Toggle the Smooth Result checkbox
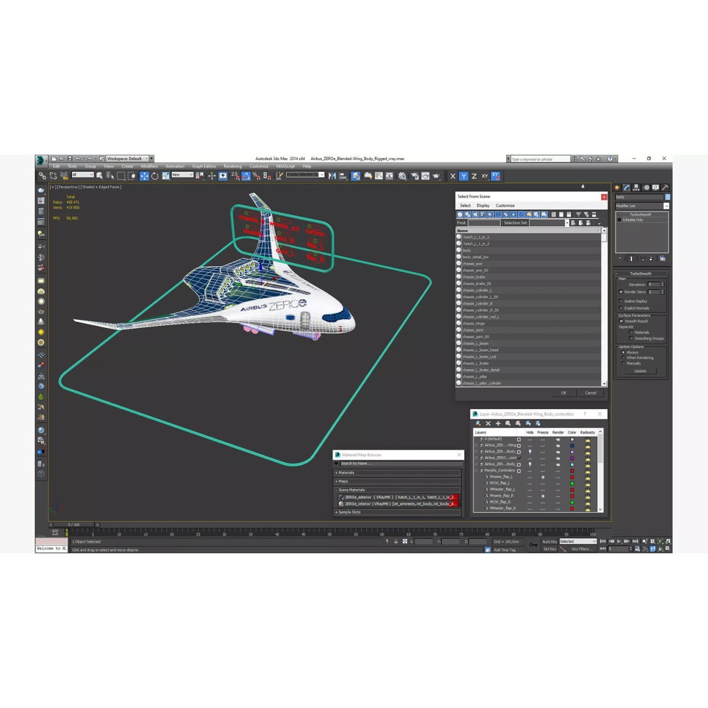Screen dimensions: 708x708 pos(621,321)
